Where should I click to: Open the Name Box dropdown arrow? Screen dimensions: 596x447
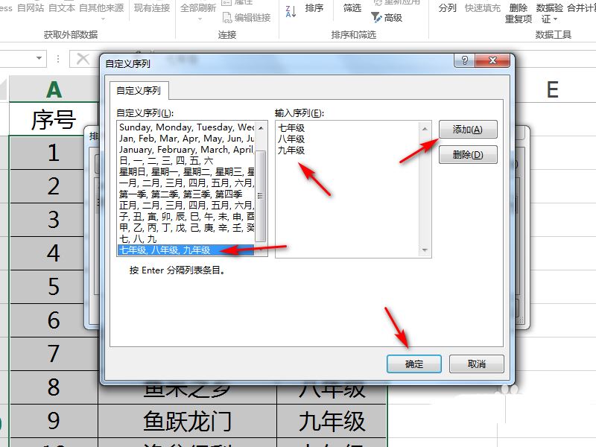(39, 58)
